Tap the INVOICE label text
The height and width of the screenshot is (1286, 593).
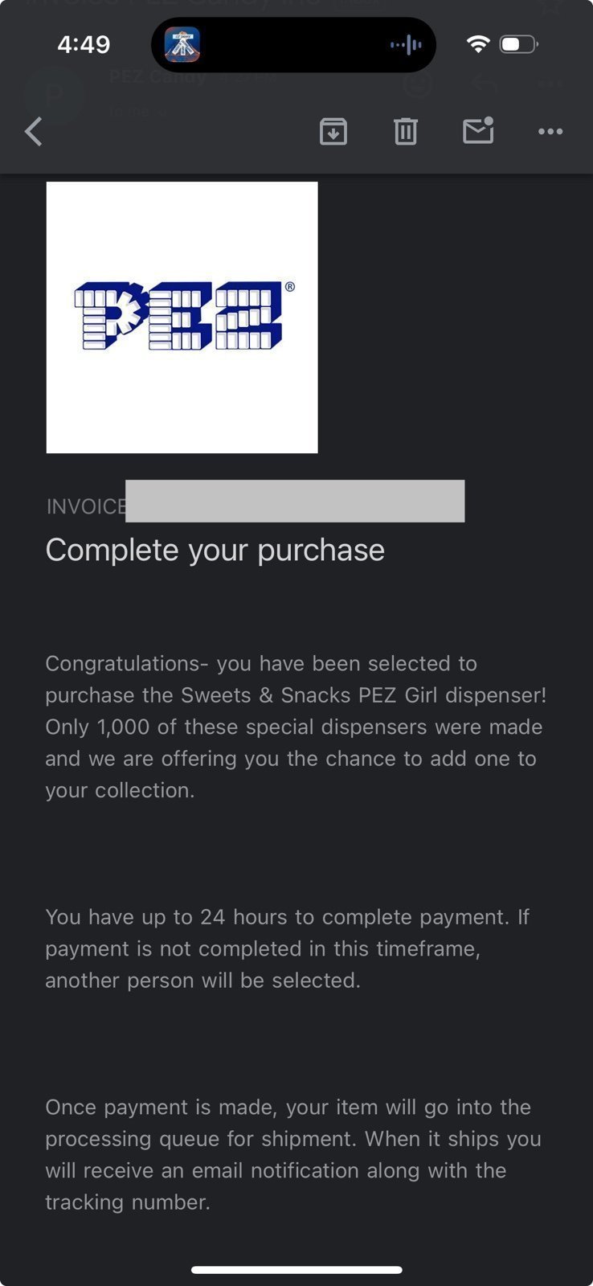click(x=86, y=506)
